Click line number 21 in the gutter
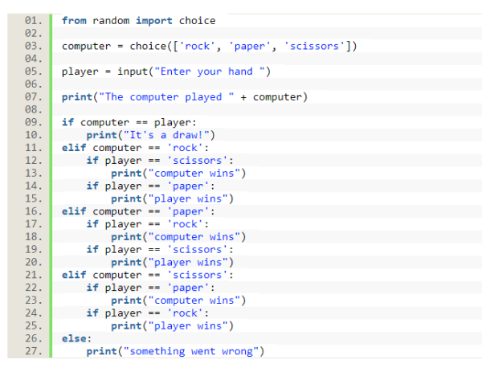 32,275
